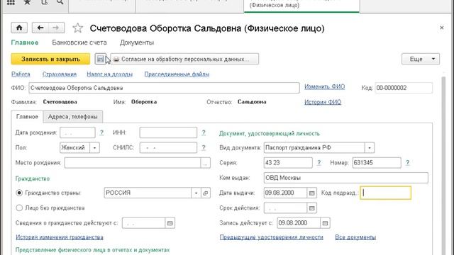Open the Страхование link
The width and height of the screenshot is (454, 255).
tap(60, 74)
